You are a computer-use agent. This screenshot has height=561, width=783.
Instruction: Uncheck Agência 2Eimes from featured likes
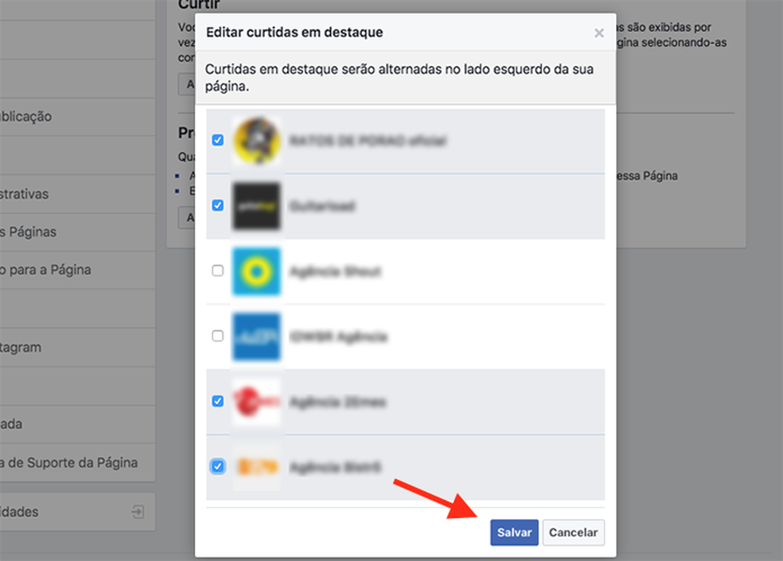click(x=217, y=402)
